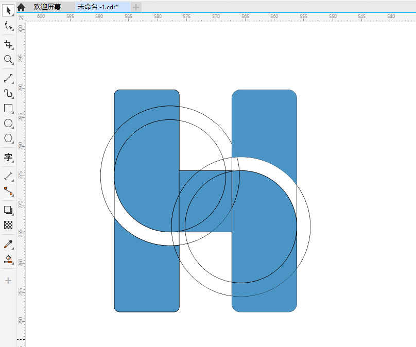This screenshot has height=347, width=416.
Task: Switch to the 未命名 -1.cdr tab
Action: [x=98, y=7]
